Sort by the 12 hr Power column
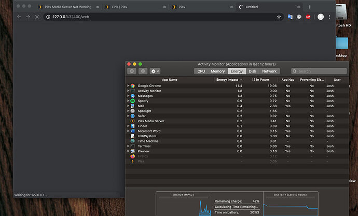Image resolution: width=358 pixels, height=216 pixels. coord(260,80)
